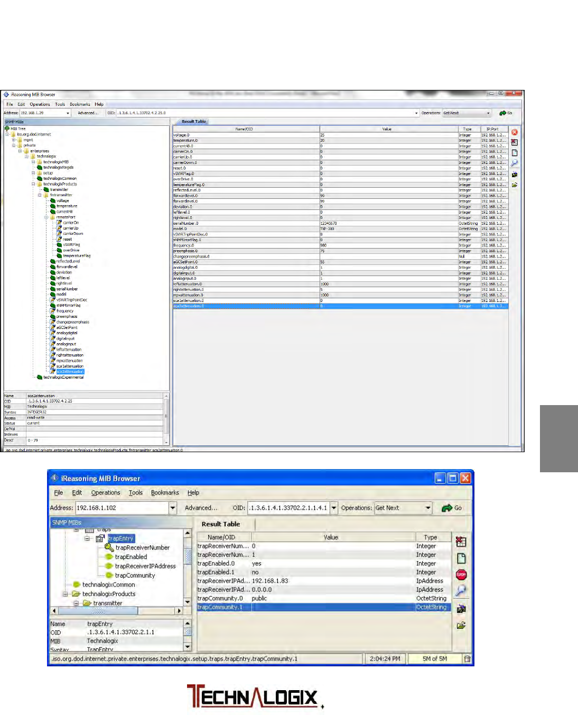Select the voltage leaf node in upper tree
This screenshot has height=715, width=578.
click(x=62, y=200)
